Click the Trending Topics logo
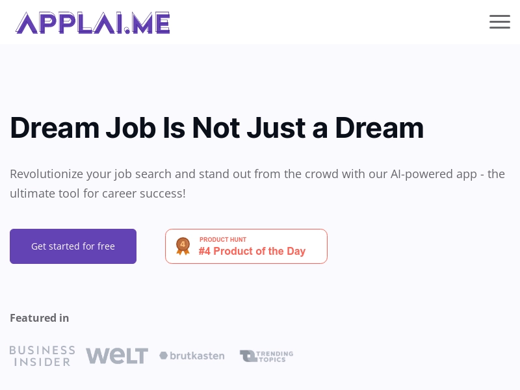This screenshot has height=390, width=520. click(266, 356)
